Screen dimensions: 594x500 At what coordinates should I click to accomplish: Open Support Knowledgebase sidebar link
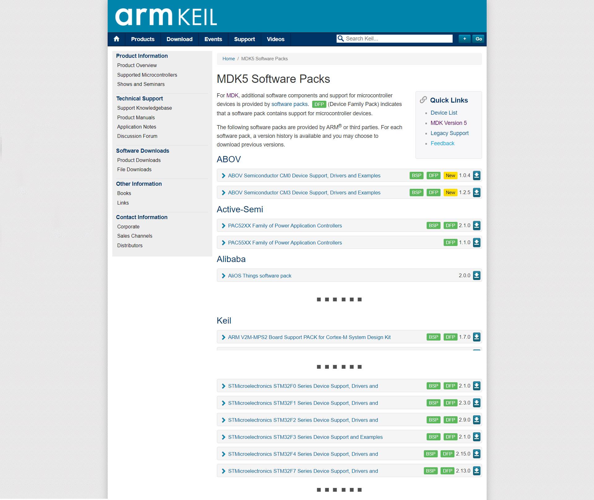click(144, 108)
